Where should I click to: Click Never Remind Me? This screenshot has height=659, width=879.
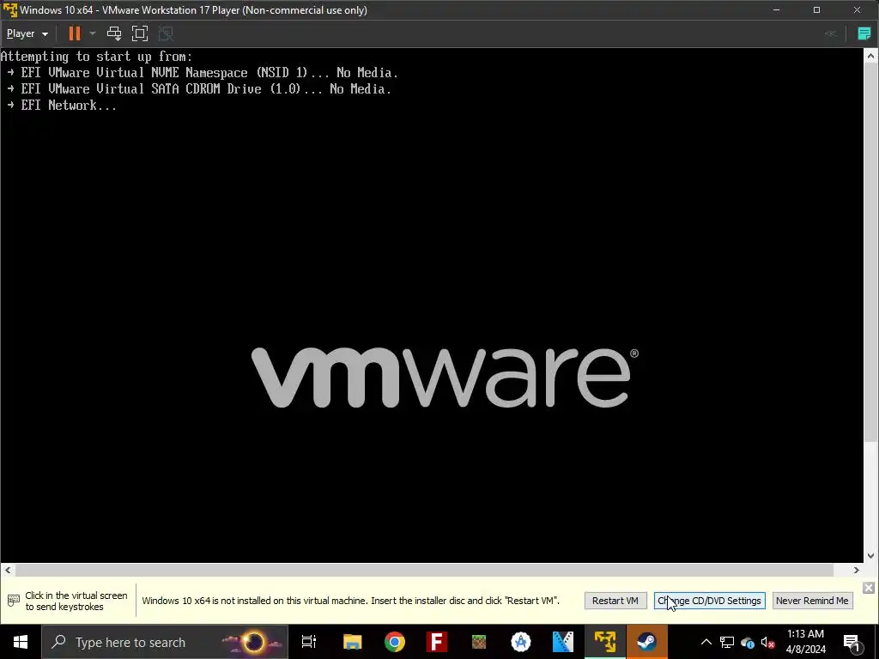812,601
